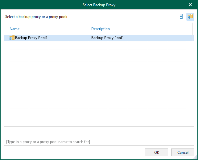
Task: Toggle the proxy pools folder view
Action: click(190, 17)
